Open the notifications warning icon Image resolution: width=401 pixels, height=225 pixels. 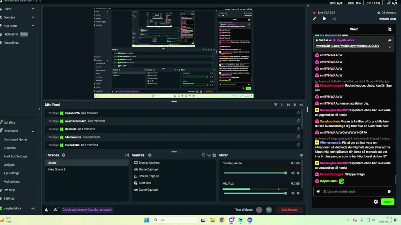pyautogui.click(x=56, y=210)
